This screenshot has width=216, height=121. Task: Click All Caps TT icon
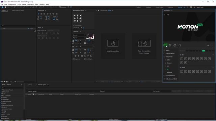[x=82, y=56]
